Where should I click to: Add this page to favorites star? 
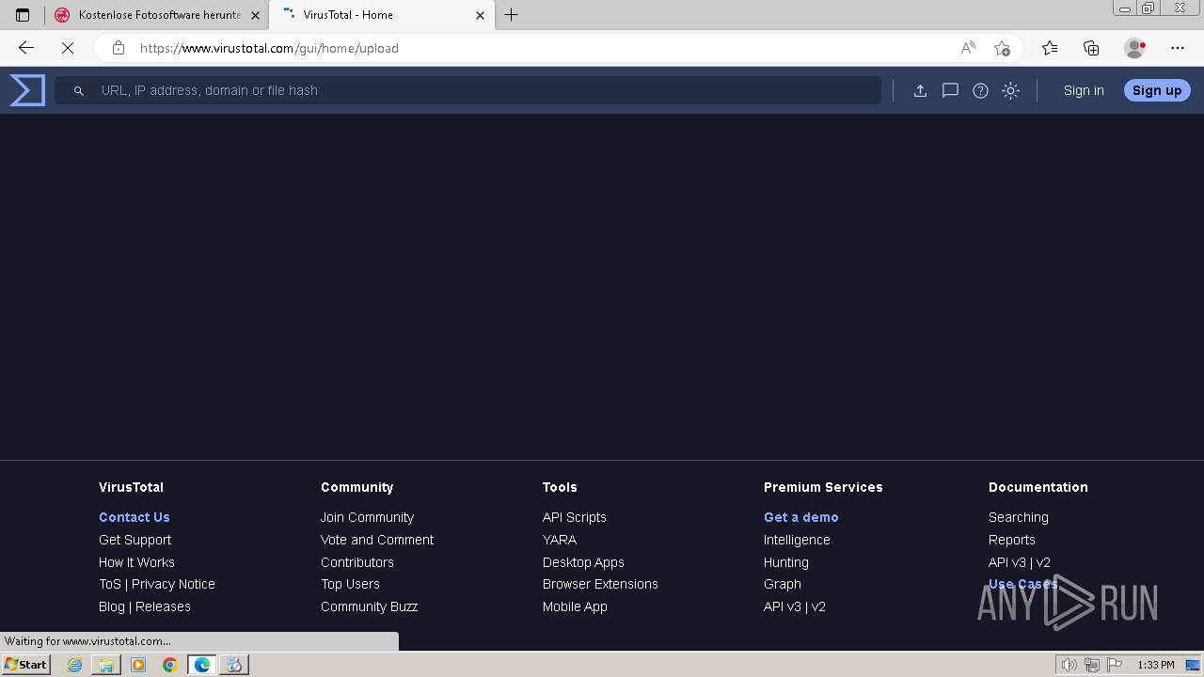click(1002, 48)
